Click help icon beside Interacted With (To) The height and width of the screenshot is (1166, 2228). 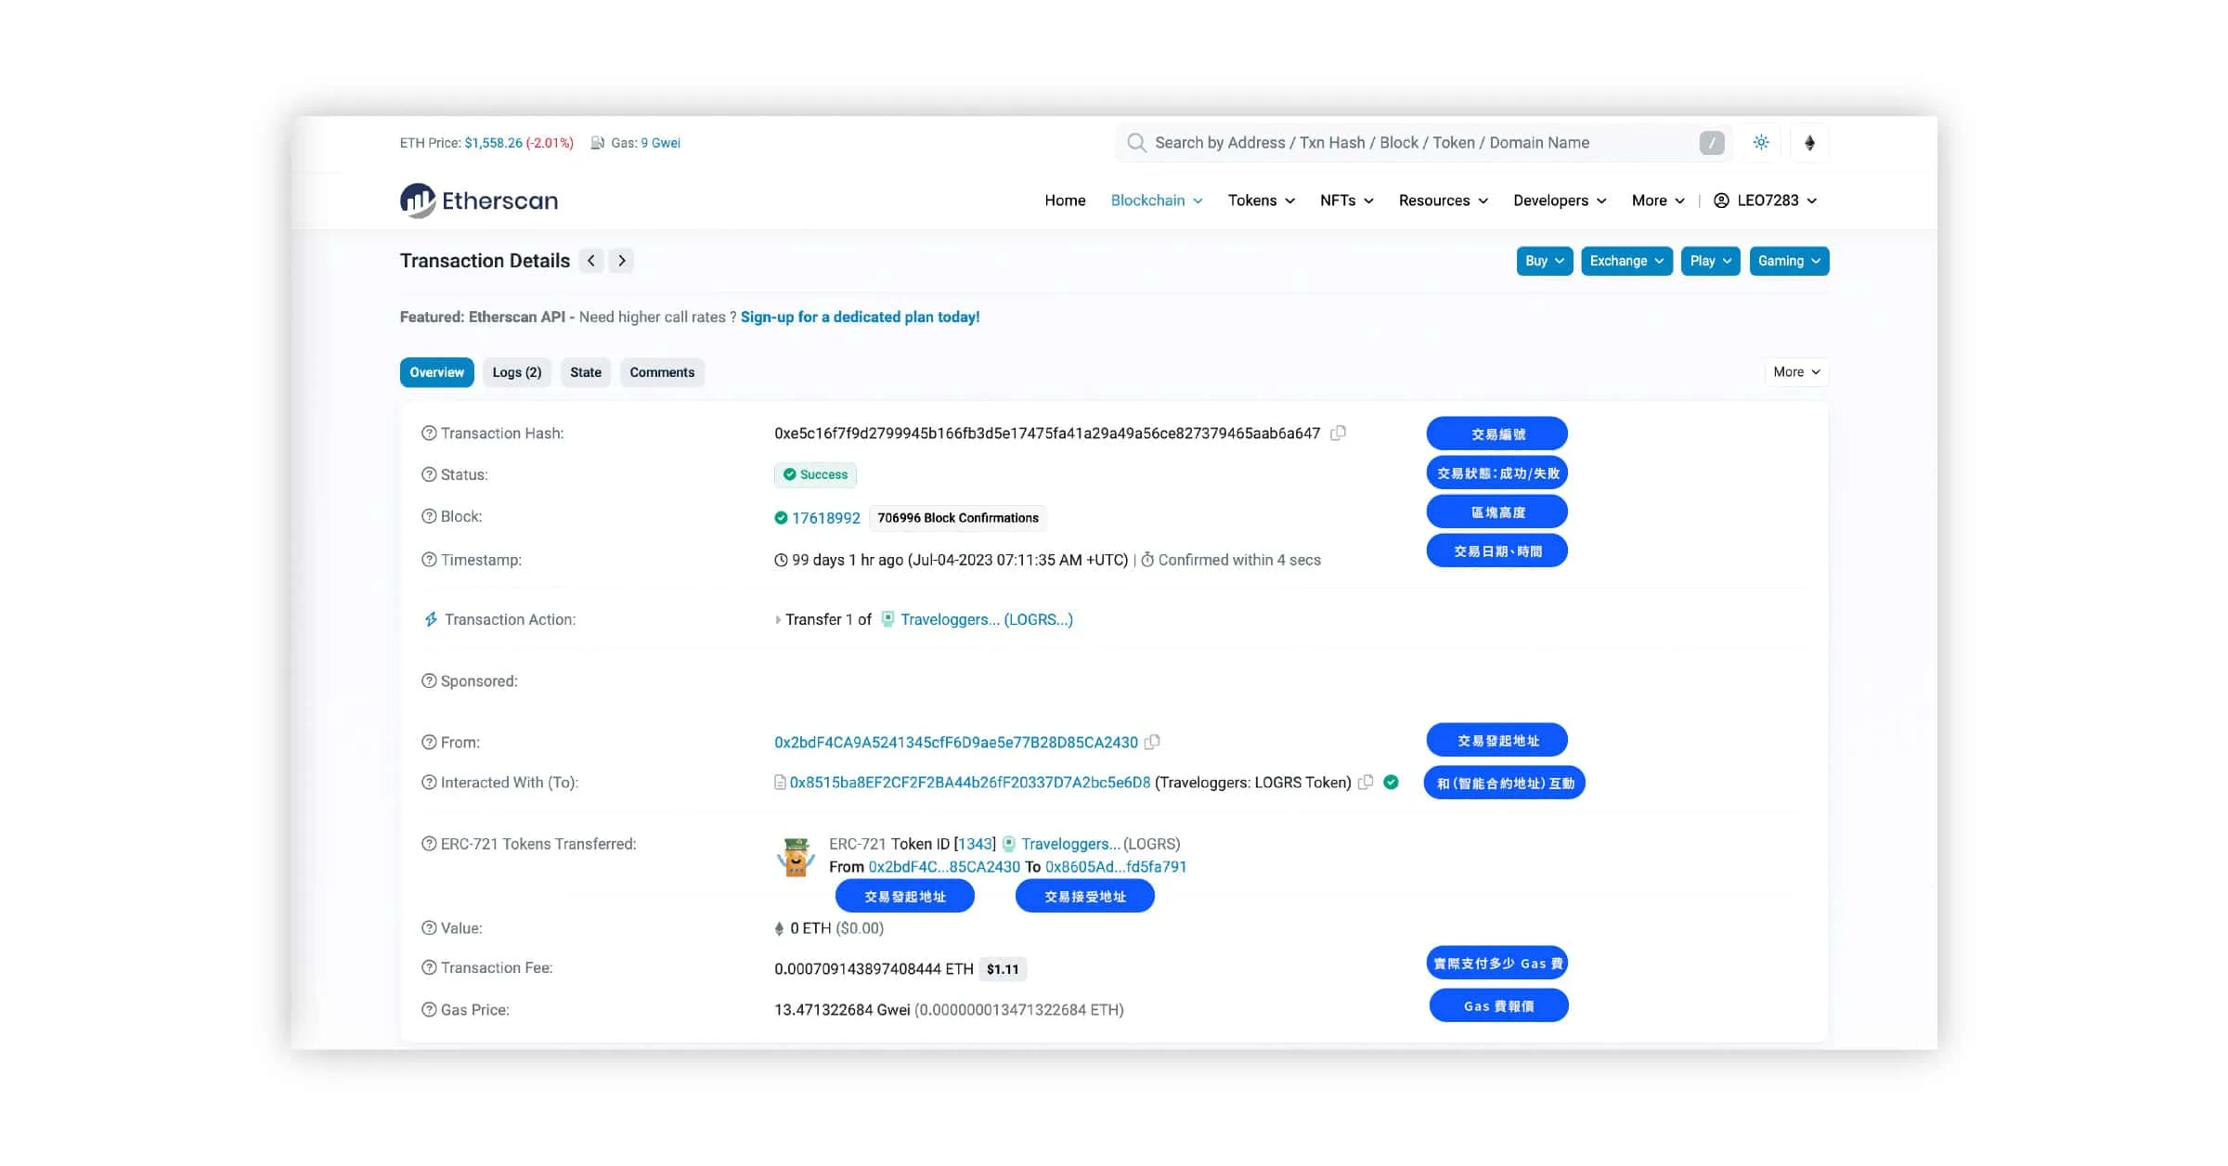point(429,783)
